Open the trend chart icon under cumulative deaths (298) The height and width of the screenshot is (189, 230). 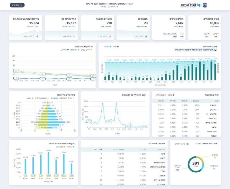click(109, 37)
